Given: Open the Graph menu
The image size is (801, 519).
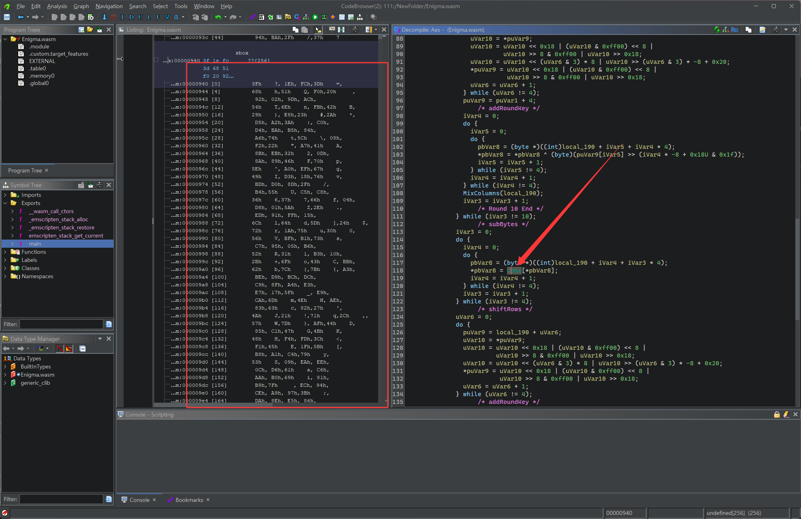Looking at the screenshot, I should click(81, 6).
